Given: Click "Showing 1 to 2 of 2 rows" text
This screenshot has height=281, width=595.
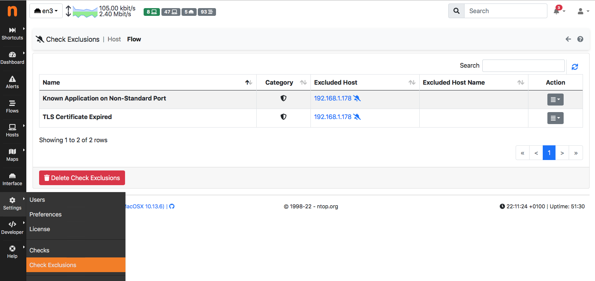Looking at the screenshot, I should pyautogui.click(x=73, y=140).
